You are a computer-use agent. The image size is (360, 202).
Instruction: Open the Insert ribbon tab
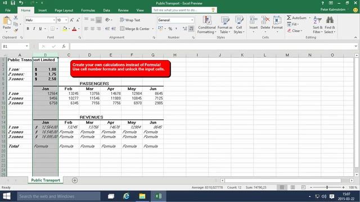click(x=43, y=10)
